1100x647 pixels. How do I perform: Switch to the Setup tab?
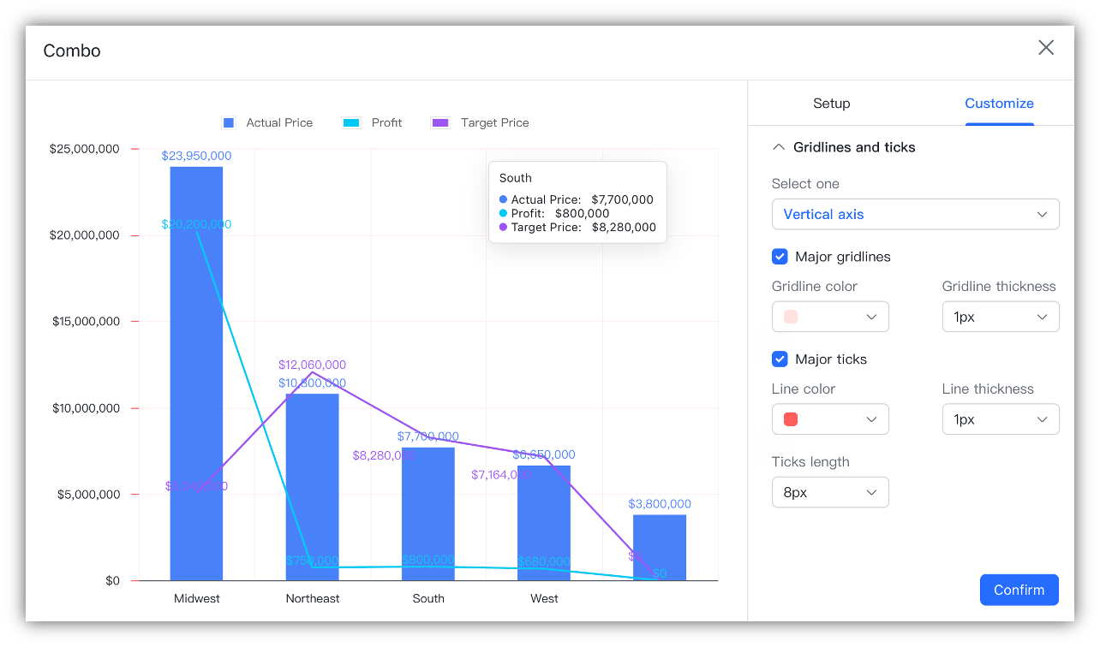(831, 104)
